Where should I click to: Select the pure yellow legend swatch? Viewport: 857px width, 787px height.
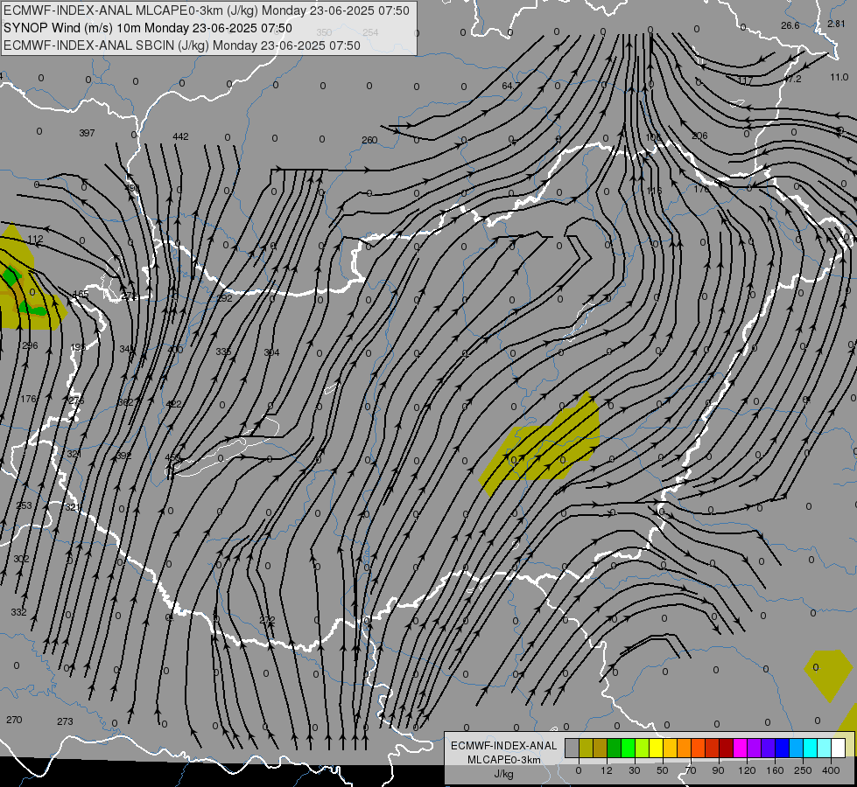pyautogui.click(x=656, y=748)
